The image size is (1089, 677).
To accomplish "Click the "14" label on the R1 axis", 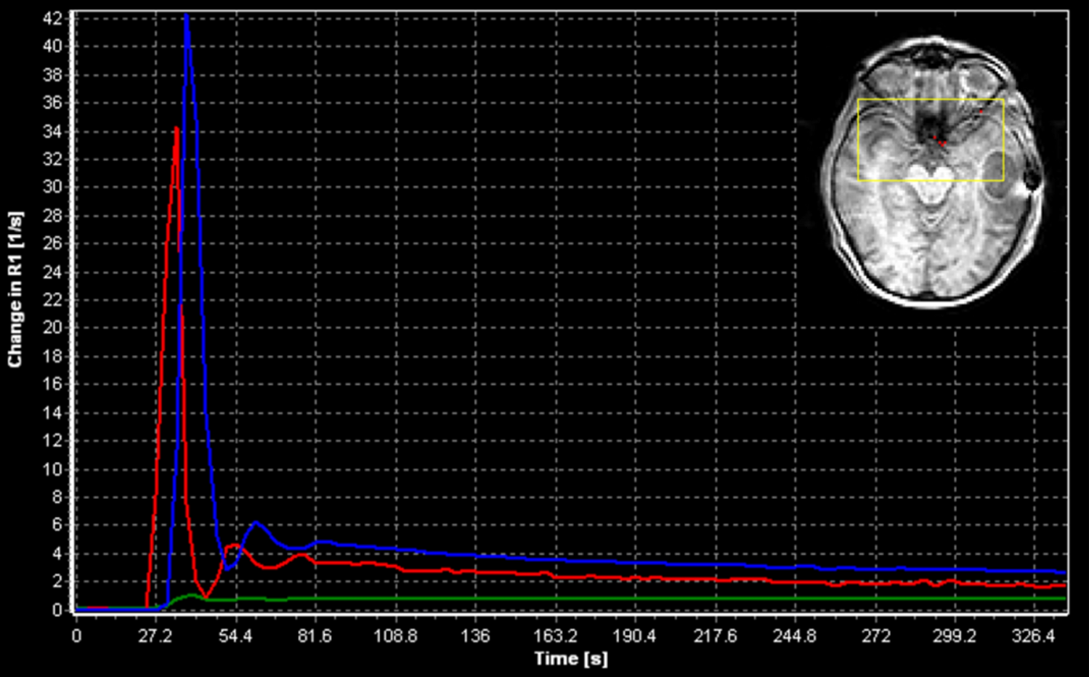I will 52,413.
